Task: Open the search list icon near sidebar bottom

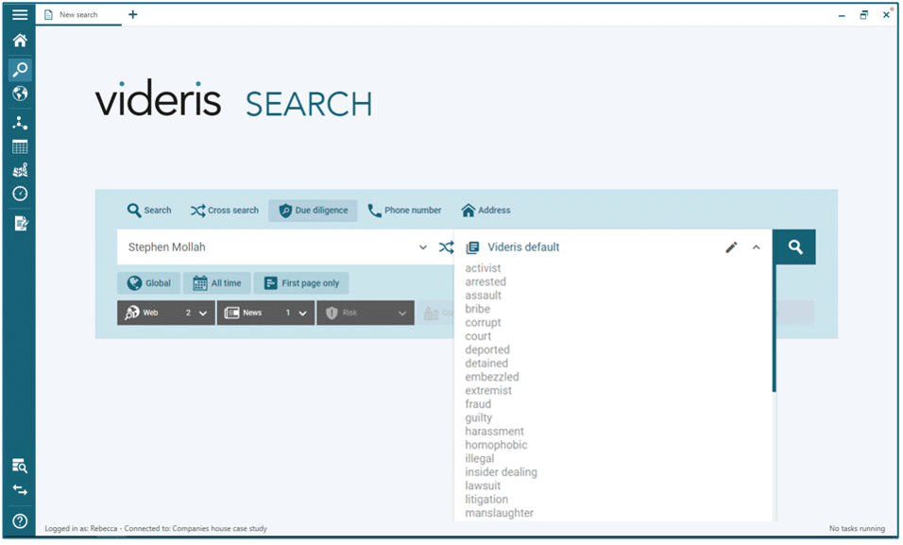Action: 20,466
